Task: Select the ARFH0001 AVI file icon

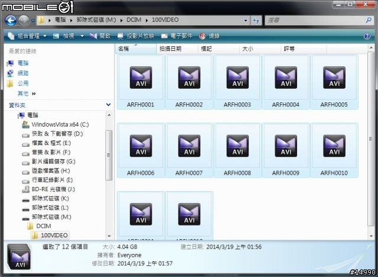Action: click(141, 78)
